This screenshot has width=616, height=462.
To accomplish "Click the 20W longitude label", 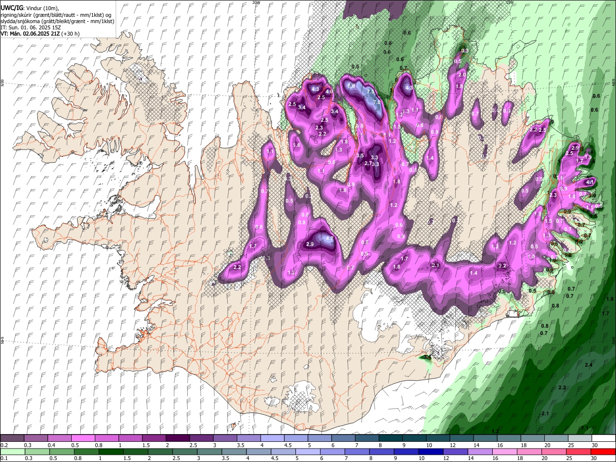I will click(x=256, y=2).
